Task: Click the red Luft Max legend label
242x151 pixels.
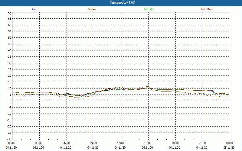Action: (x=206, y=9)
